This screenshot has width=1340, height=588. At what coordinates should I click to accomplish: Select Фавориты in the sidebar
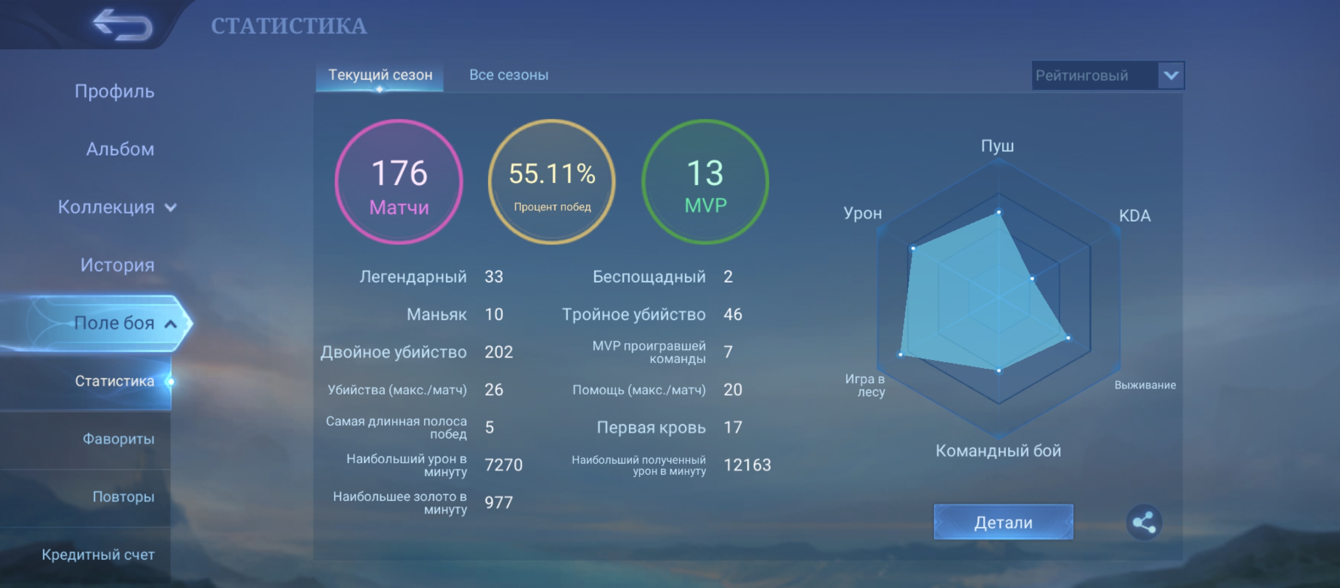pos(118,439)
